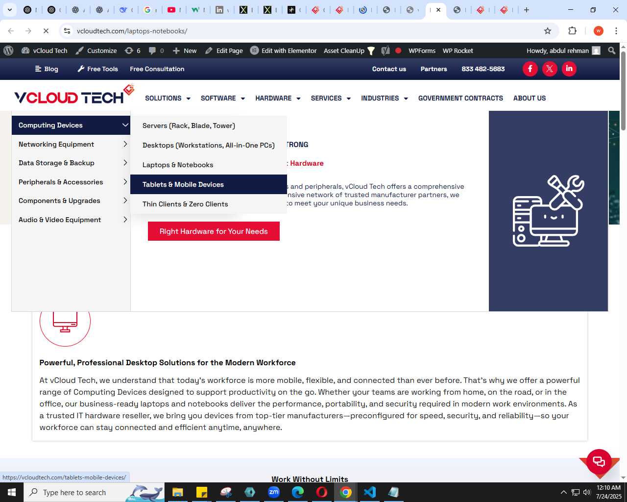Click the vCloud Tech site logo
The image size is (627, 502).
(x=74, y=95)
